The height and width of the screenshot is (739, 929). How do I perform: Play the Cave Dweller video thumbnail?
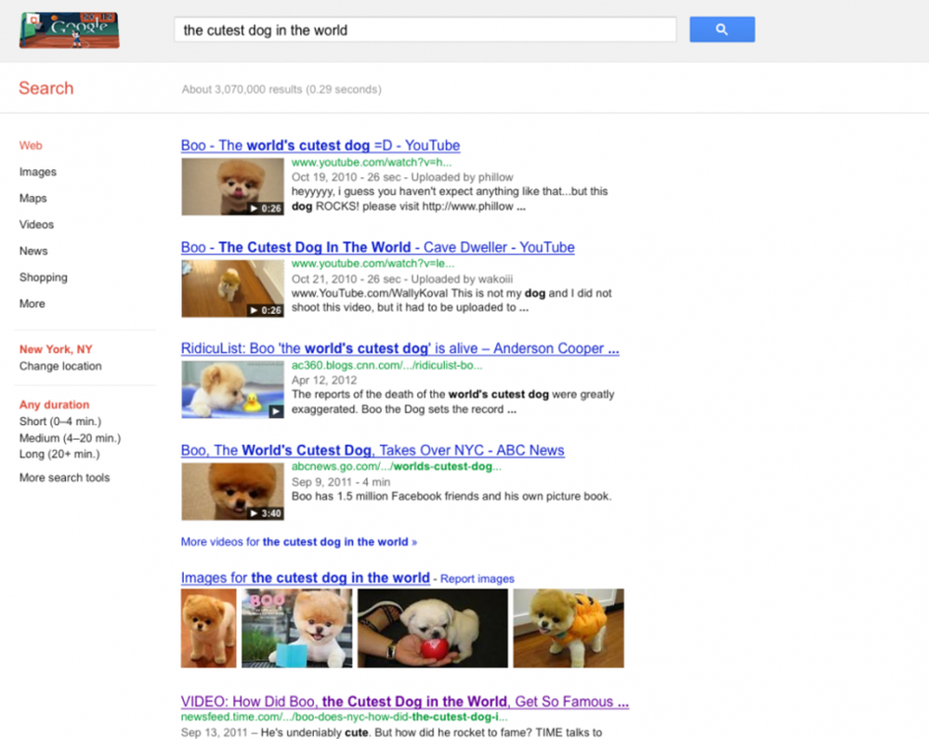(232, 289)
